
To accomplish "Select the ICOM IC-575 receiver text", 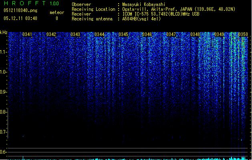I will (x=161, y=14).
